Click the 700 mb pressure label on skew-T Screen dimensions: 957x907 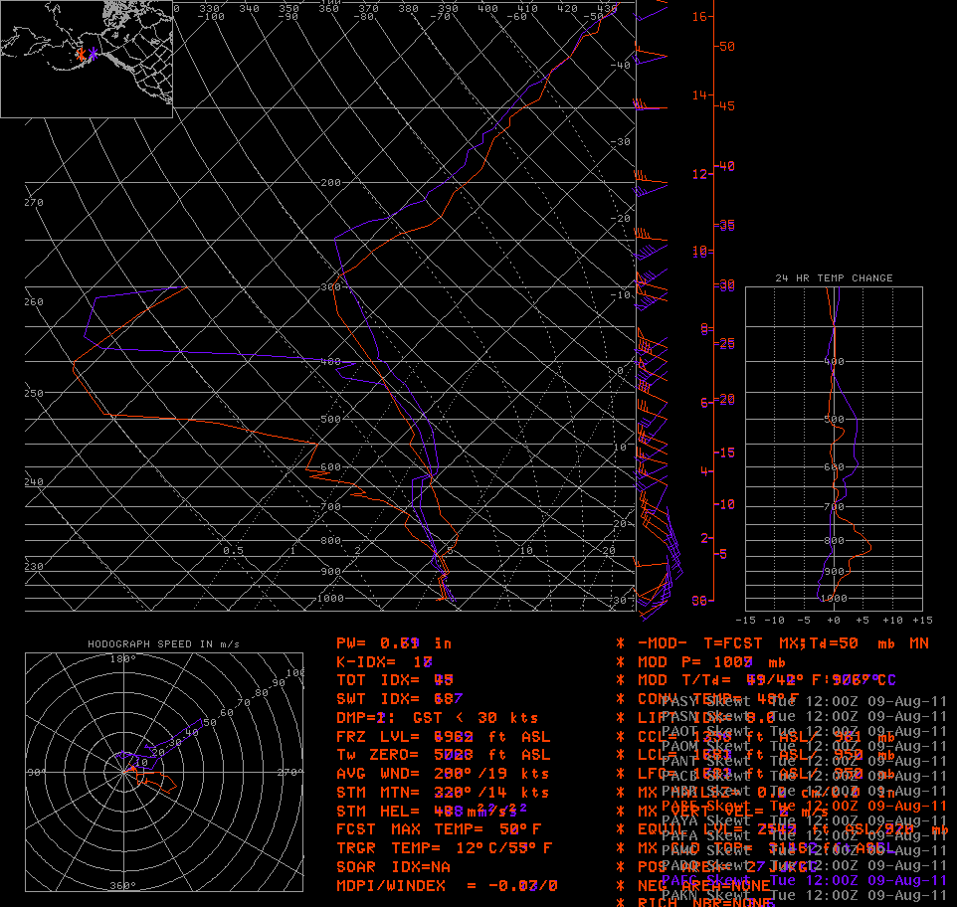330,507
